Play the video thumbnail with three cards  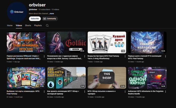[26, 78]
